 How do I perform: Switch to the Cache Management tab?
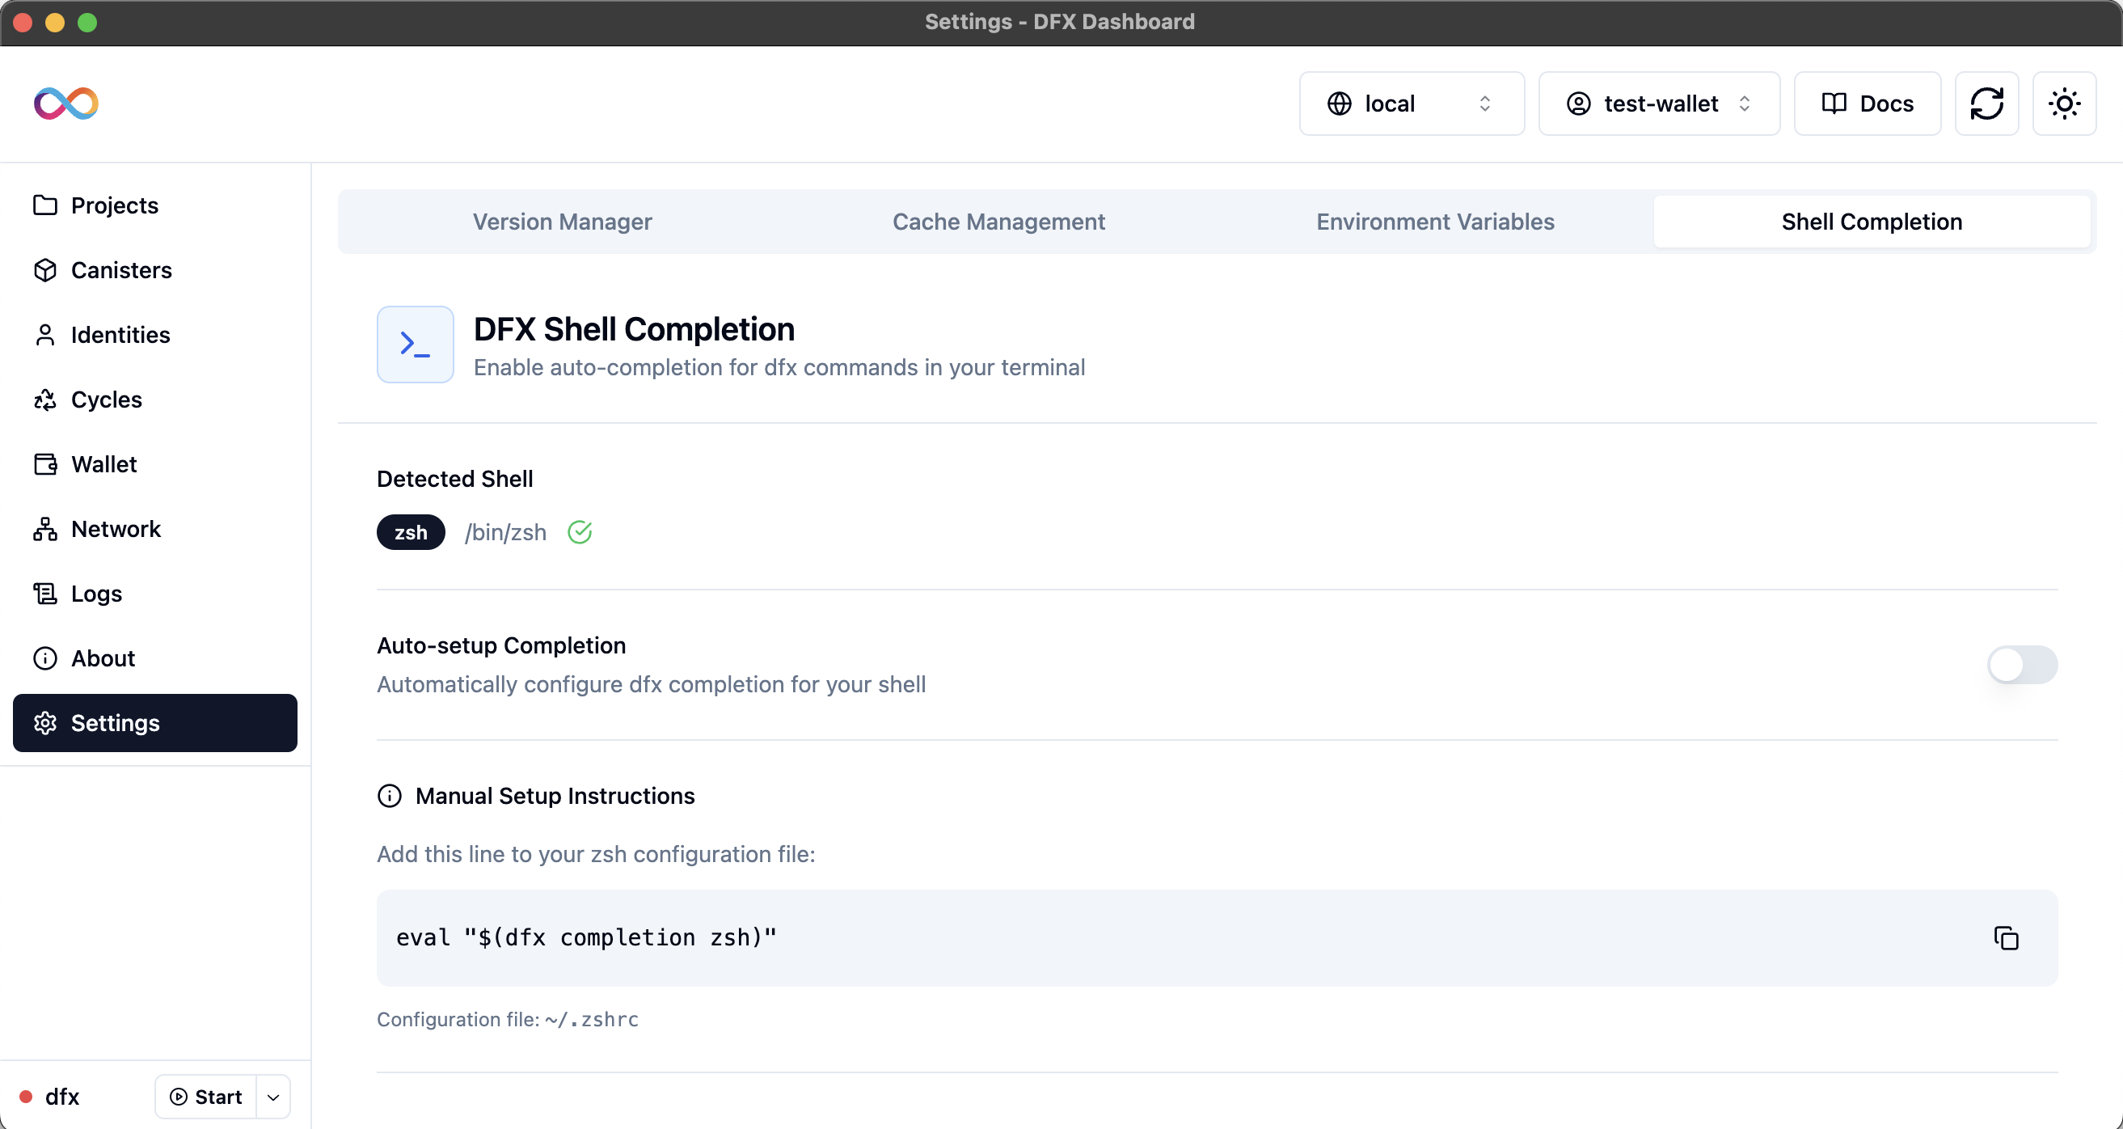click(x=999, y=221)
